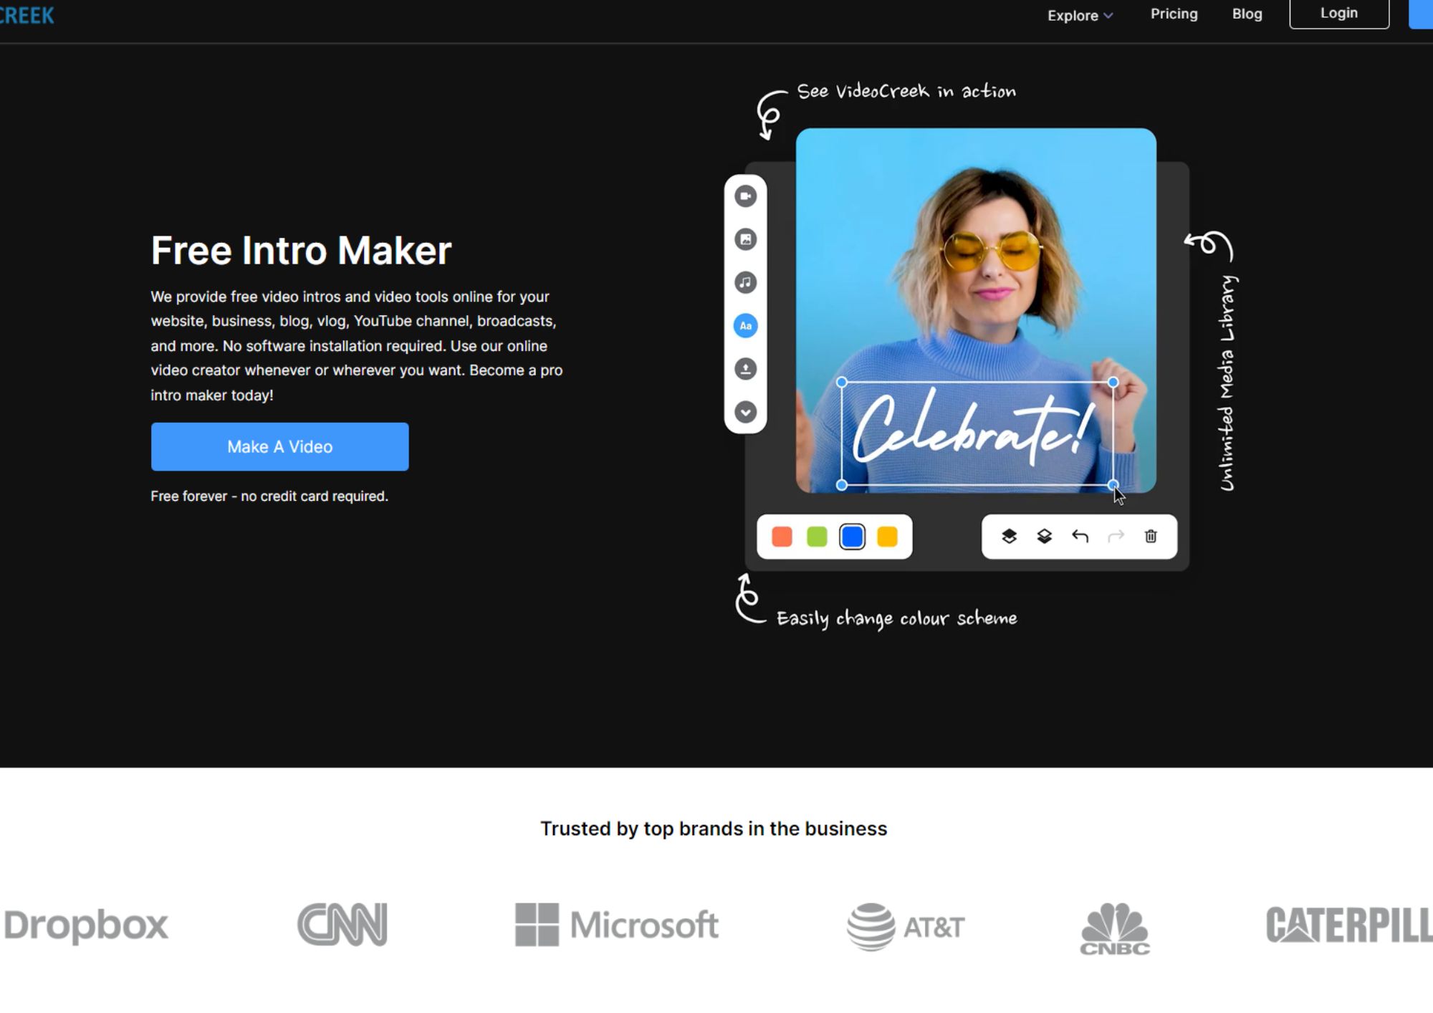Expand the sidebar's down chevron icon
1433x1013 pixels.
pyautogui.click(x=745, y=412)
